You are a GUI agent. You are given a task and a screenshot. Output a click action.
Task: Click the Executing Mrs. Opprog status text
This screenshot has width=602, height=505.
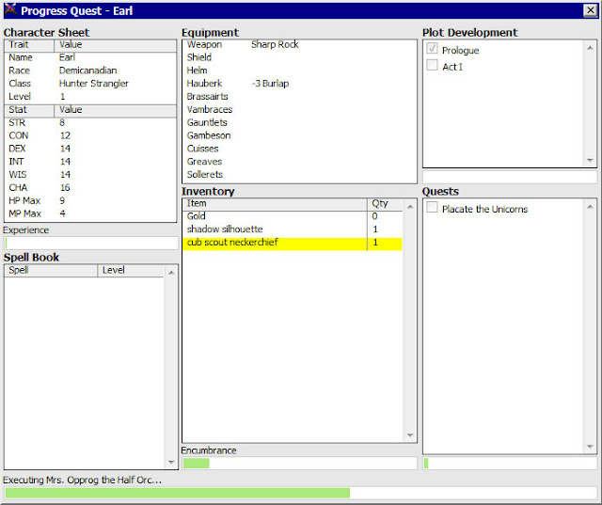point(82,480)
